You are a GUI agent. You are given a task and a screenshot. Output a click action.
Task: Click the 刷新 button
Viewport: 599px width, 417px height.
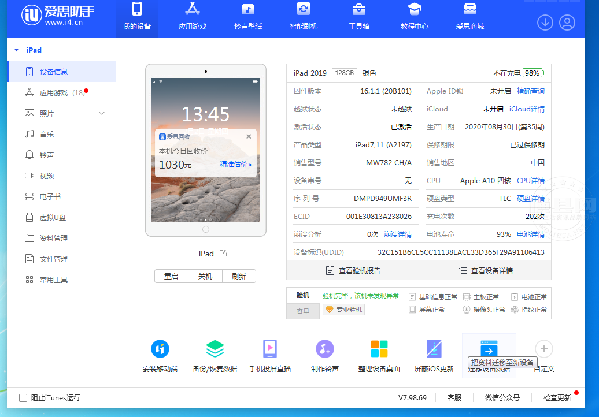tap(239, 276)
